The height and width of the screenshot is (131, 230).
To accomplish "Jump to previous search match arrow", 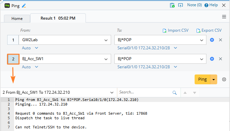I will (x=185, y=92).
